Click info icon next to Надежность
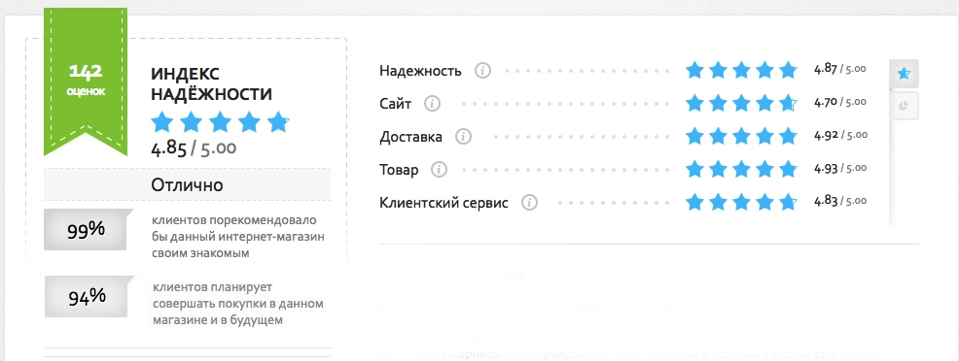This screenshot has height=361, width=959. click(483, 71)
